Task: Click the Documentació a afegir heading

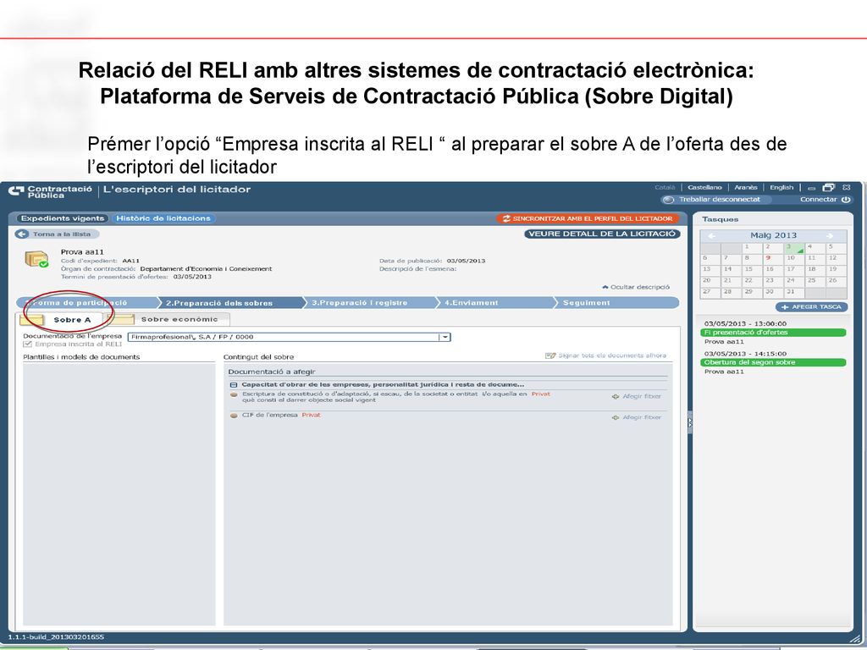Action: click(x=272, y=372)
